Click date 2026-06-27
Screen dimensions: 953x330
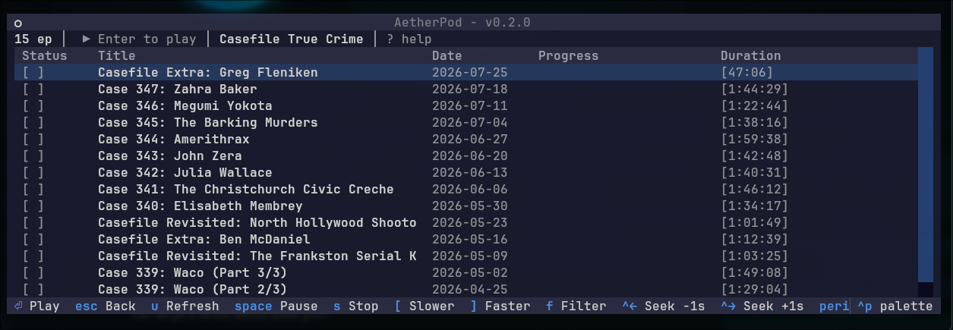[470, 139]
